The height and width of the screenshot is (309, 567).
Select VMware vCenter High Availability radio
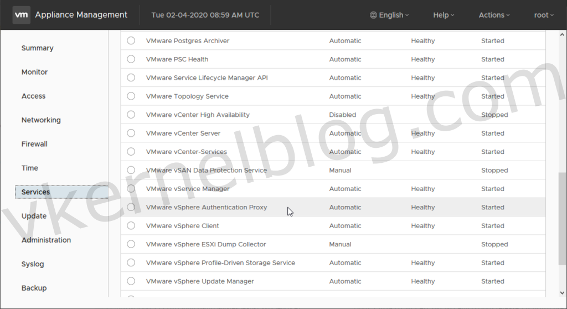coord(131,114)
